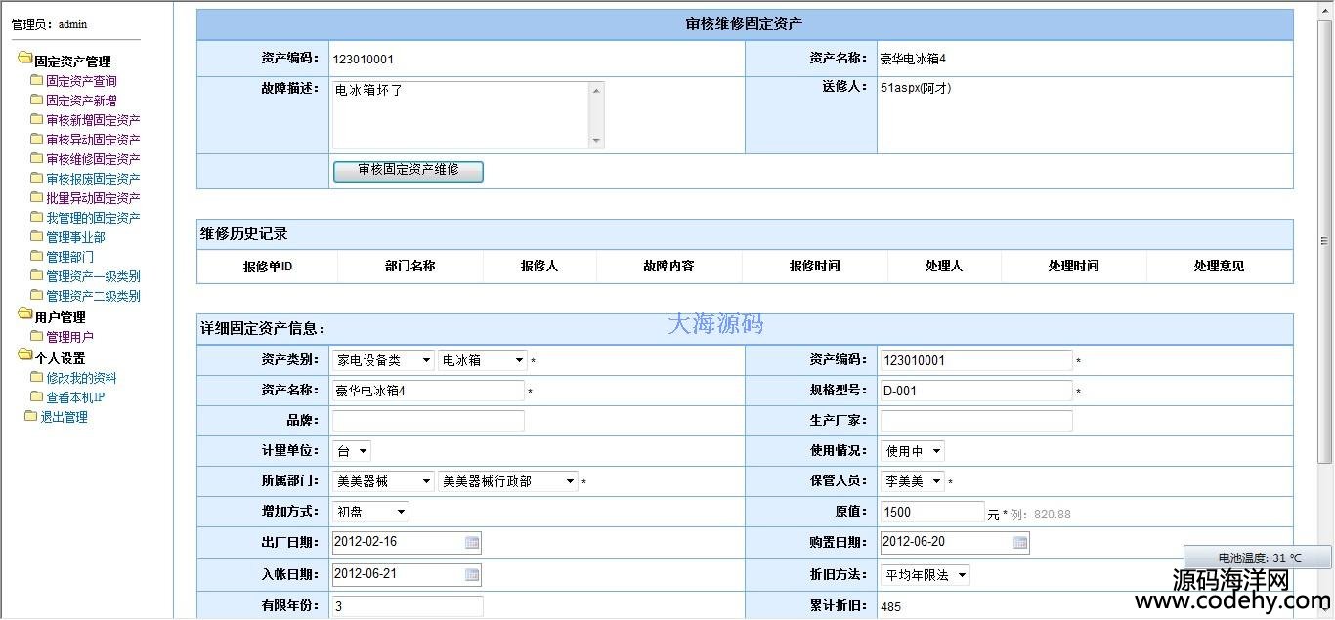Open 查看本机IP link
This screenshot has height=620, width=1335.
pyautogui.click(x=75, y=397)
